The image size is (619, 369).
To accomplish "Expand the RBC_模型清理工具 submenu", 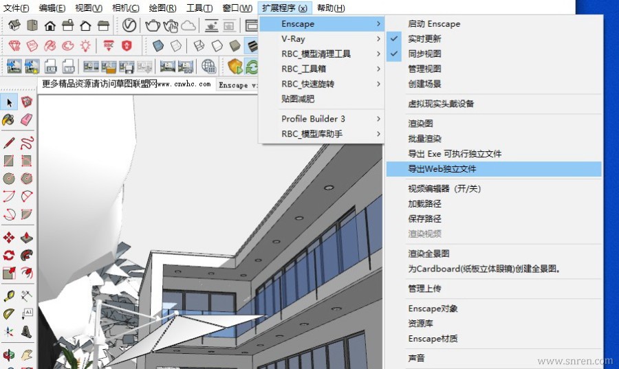I will point(321,54).
